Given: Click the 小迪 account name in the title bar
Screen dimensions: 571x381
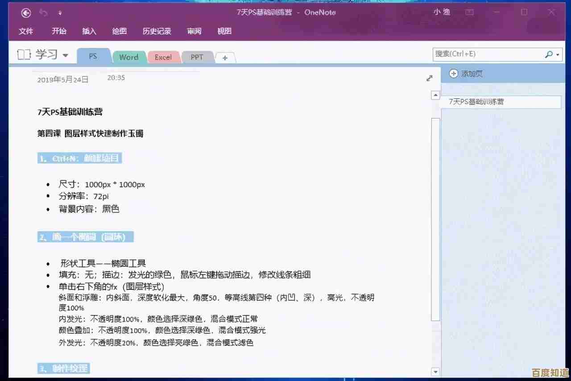Looking at the screenshot, I should (442, 12).
